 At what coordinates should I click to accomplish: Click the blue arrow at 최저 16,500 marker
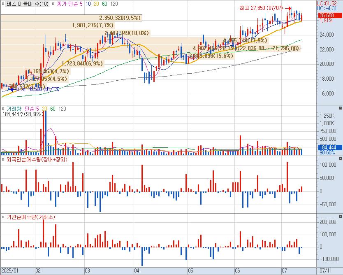12,89
